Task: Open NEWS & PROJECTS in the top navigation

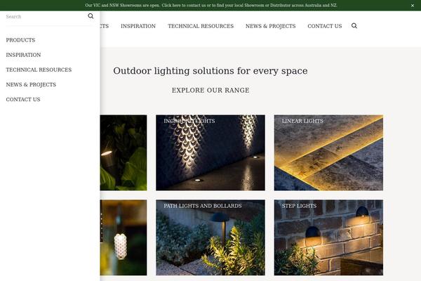Action: [x=270, y=26]
